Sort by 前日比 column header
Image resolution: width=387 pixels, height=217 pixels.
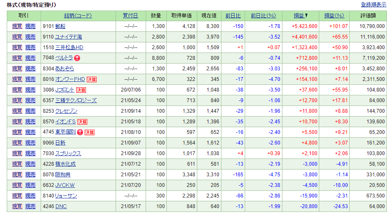coord(233,16)
